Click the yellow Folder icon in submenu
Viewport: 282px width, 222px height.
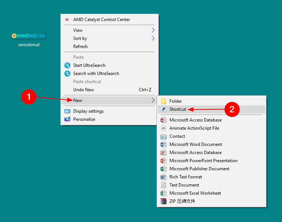164,101
